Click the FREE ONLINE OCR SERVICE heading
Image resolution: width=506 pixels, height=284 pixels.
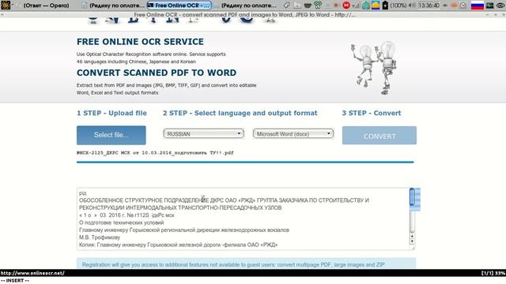click(140, 42)
